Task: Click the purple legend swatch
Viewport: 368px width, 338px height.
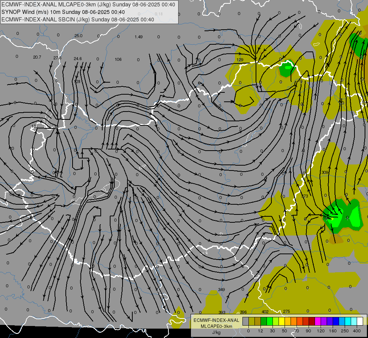Action: point(324,321)
